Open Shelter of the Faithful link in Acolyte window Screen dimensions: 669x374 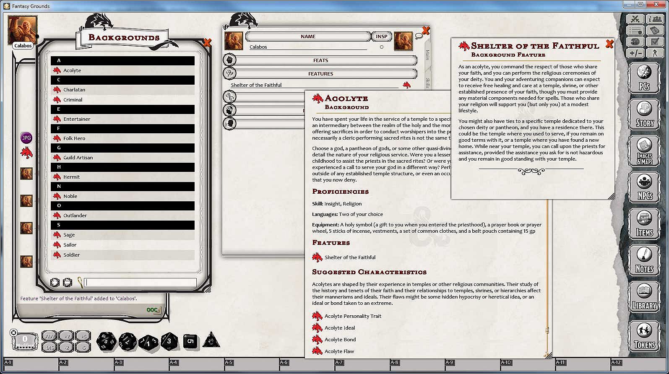344,257
